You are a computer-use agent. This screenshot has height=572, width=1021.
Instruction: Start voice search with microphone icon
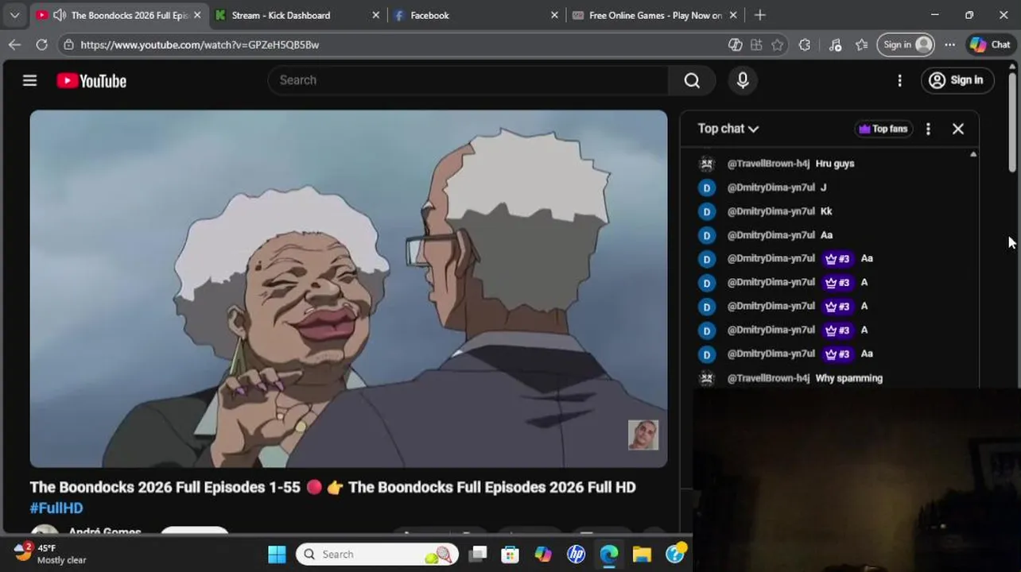pos(743,80)
